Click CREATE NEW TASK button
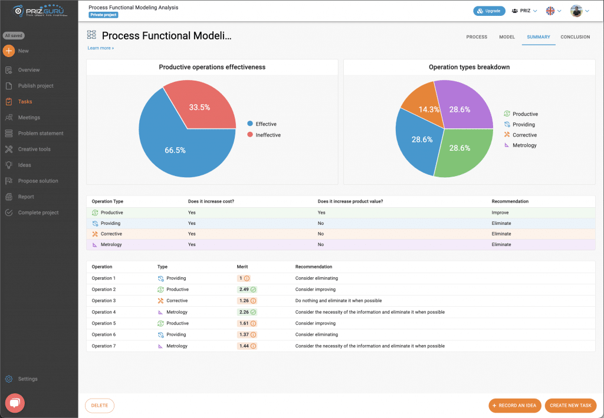The image size is (604, 418). tap(570, 405)
